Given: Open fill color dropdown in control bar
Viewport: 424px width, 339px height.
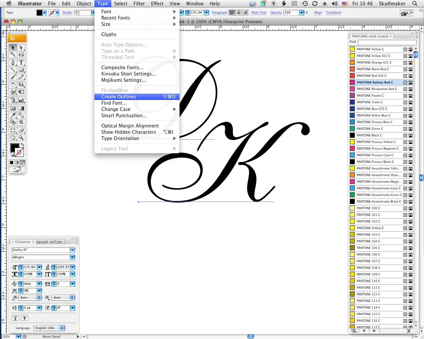Looking at the screenshot, I should pos(44,13).
